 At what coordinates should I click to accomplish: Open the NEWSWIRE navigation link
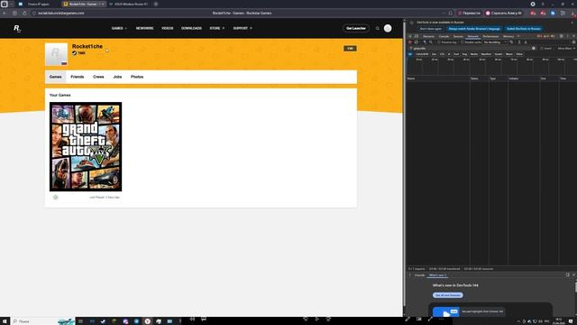144,28
